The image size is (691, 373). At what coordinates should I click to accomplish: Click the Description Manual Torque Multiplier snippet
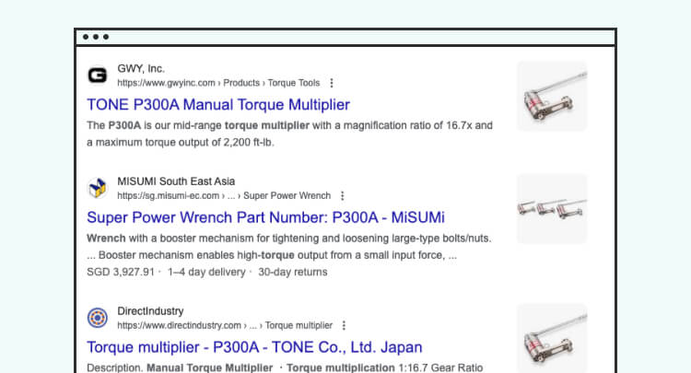[285, 367]
